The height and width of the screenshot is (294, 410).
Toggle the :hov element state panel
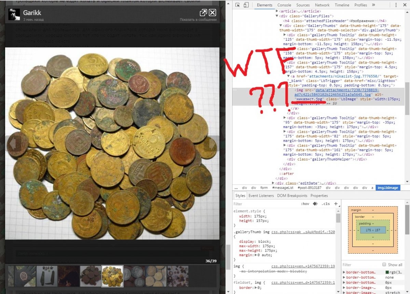tap(305, 204)
